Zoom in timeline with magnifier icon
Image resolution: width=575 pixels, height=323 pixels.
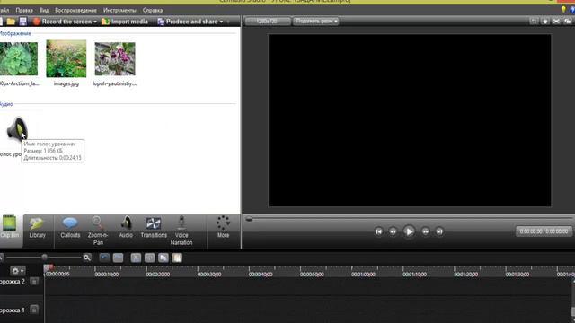pyautogui.click(x=87, y=258)
